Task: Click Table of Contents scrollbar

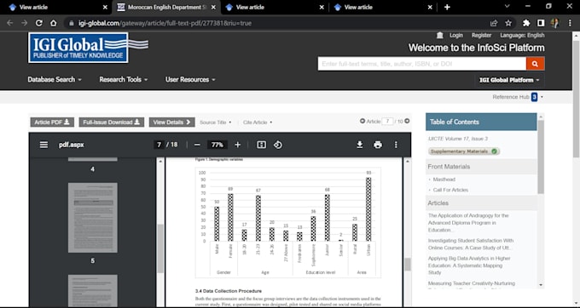Action: click(541, 157)
